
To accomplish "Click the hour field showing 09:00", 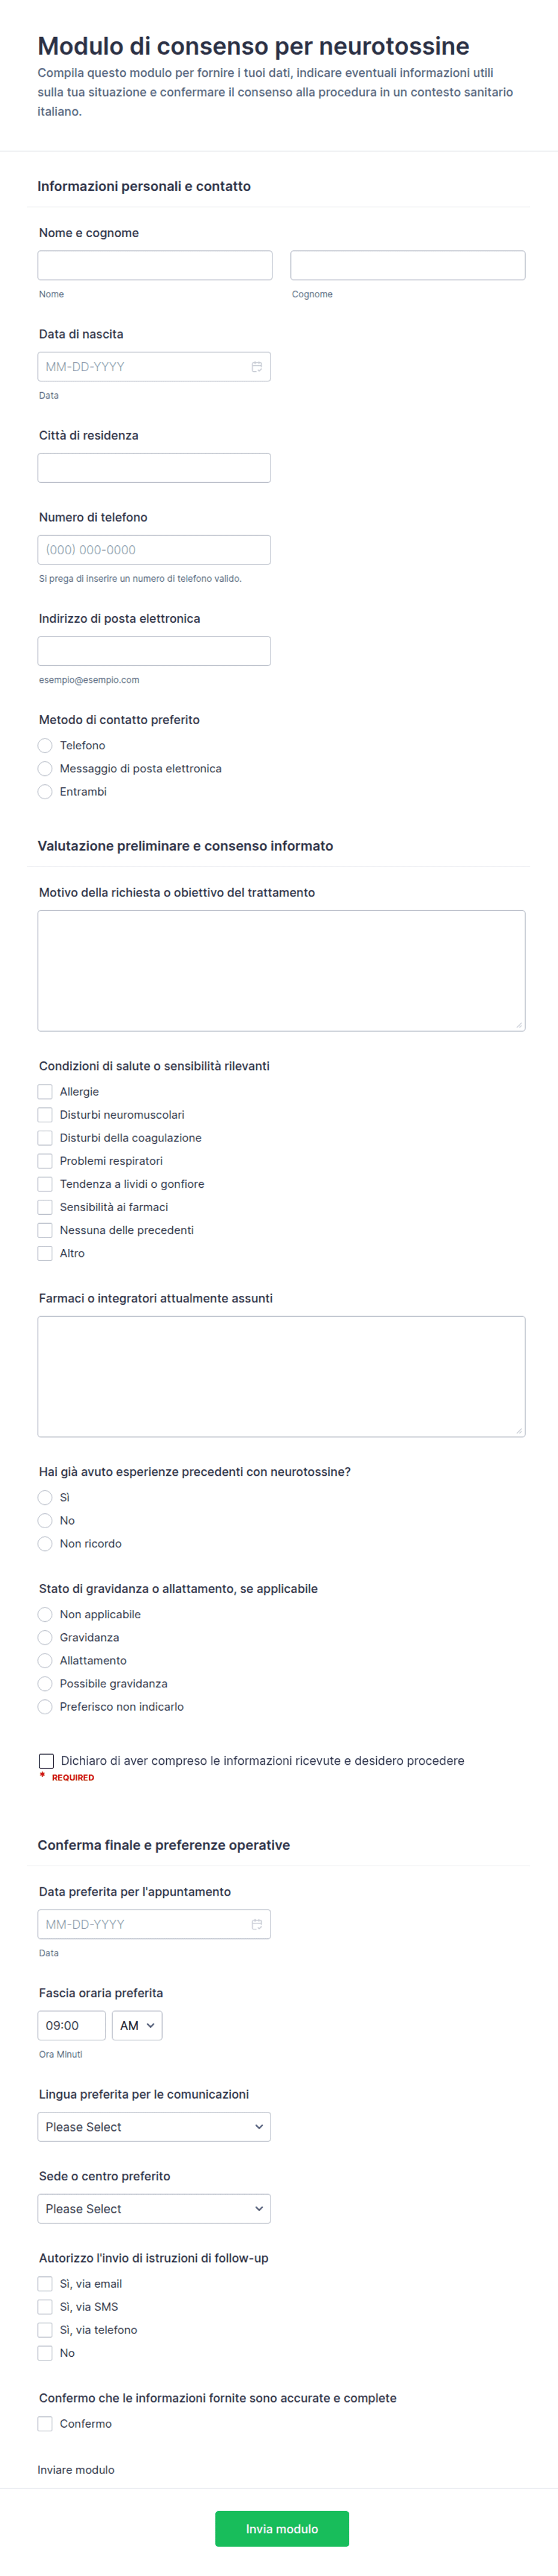I will click(x=72, y=2026).
